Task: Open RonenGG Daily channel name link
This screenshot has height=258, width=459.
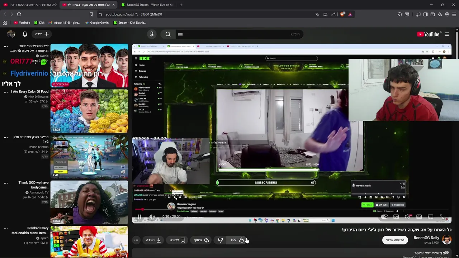Action: point(426,238)
